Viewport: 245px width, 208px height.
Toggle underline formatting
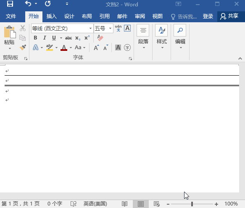coord(54,38)
